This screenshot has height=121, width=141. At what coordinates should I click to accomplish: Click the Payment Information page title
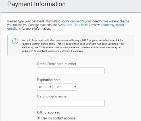(x=37, y=4)
